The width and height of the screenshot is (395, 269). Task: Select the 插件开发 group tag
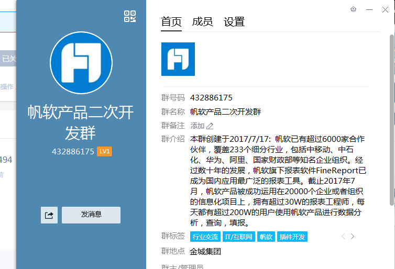[x=292, y=237]
